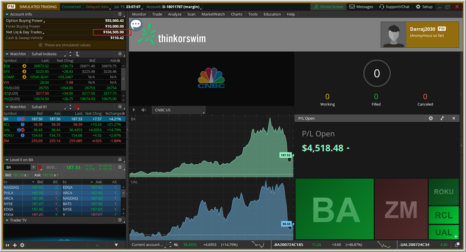
Task: Click blue info icon on ROKU row
Action: pos(23,135)
